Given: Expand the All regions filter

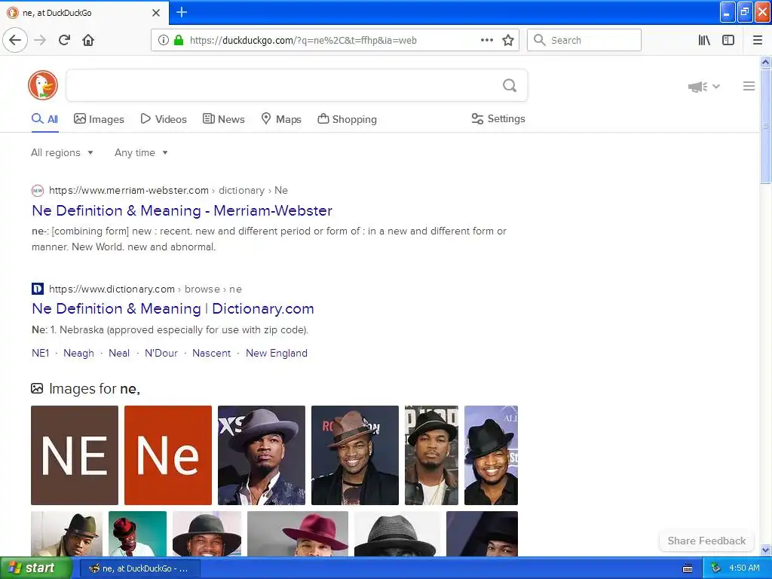Looking at the screenshot, I should click(62, 152).
